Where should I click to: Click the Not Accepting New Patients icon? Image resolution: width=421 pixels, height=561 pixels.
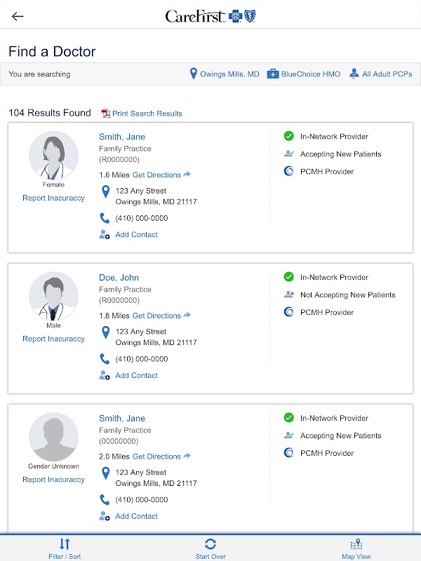point(288,295)
